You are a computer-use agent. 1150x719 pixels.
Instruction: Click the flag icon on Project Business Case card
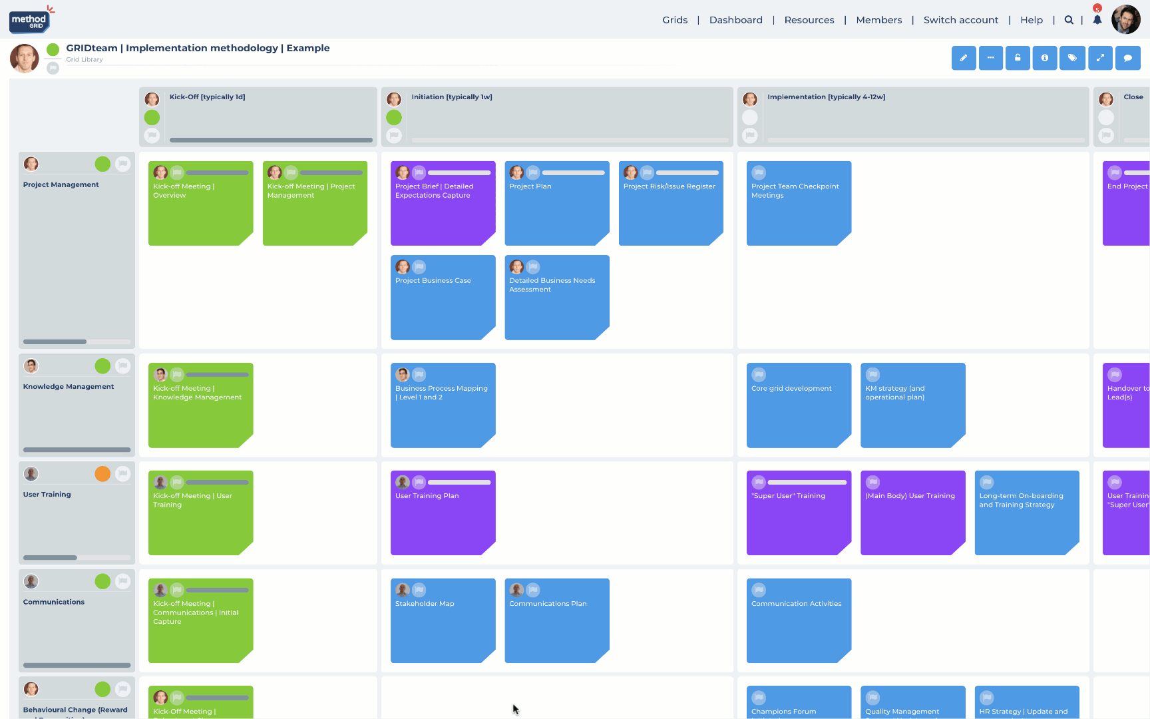coord(419,267)
